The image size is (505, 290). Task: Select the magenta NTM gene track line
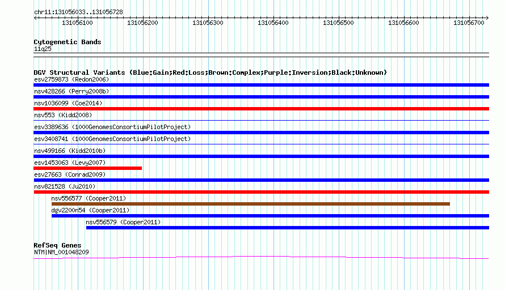pos(261,258)
